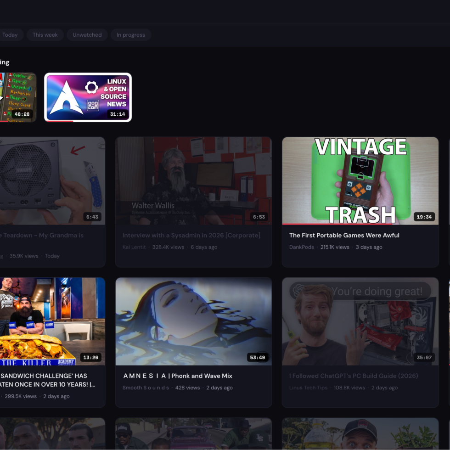The height and width of the screenshot is (450, 450).
Task: Click the 13:26 duration badge
Action: click(91, 358)
